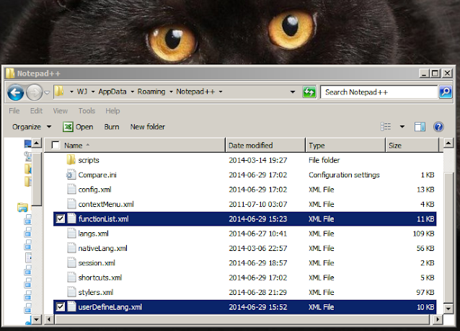This screenshot has height=331, width=460.
Task: Select the config.xml file icon
Action: pyautogui.click(x=71, y=189)
